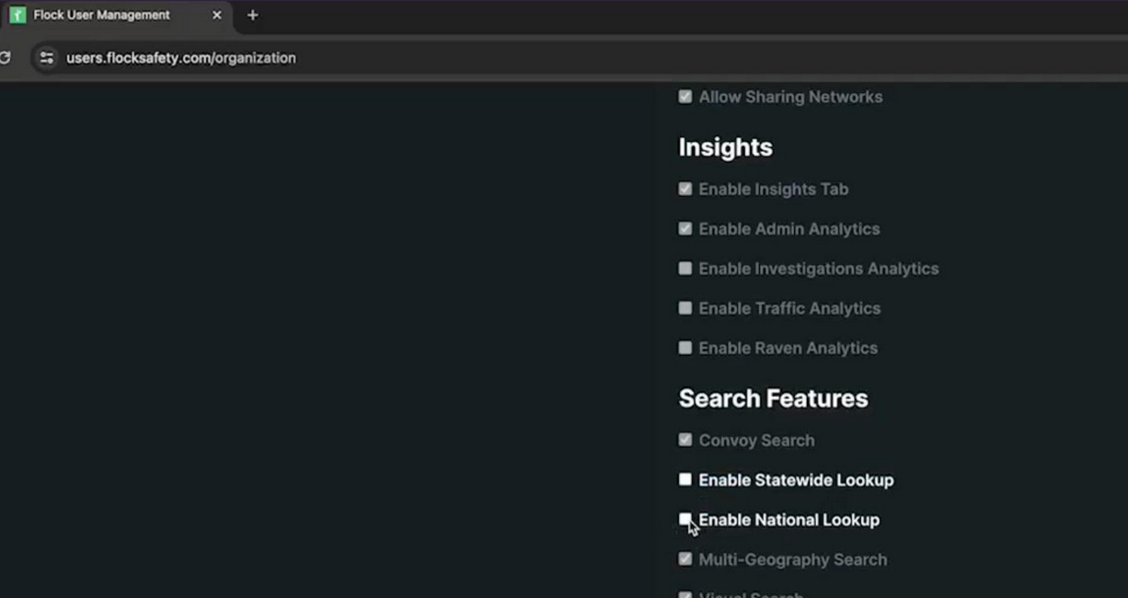Open a new browser tab
The width and height of the screenshot is (1128, 598).
(x=252, y=15)
